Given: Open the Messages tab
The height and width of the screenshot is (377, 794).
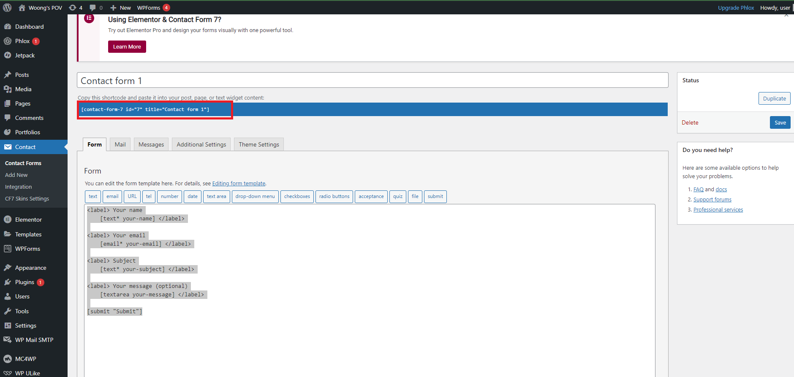Looking at the screenshot, I should coord(151,144).
